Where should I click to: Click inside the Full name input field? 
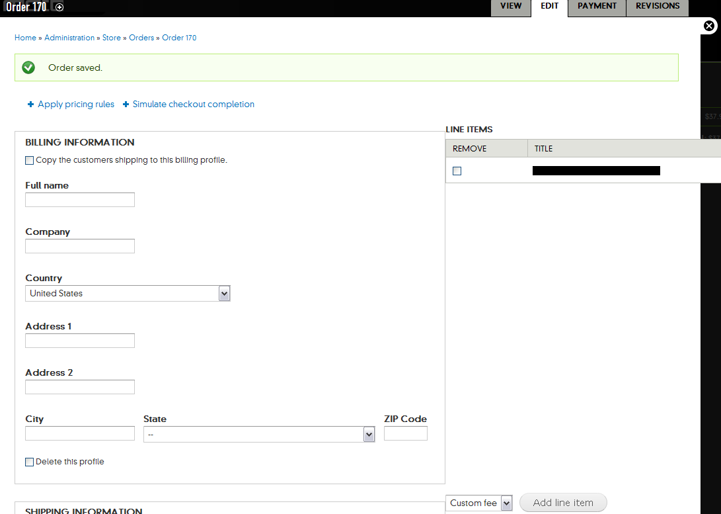[79, 199]
